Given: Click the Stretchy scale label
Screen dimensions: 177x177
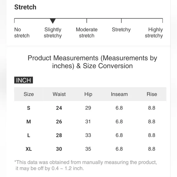Looking at the screenshot, I should tap(121, 30).
